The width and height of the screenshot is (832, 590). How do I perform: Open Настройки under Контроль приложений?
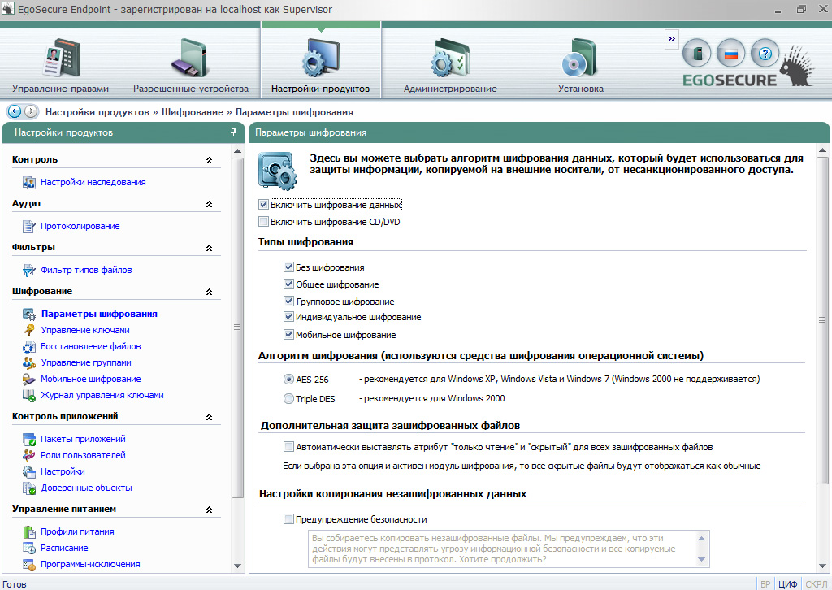click(63, 471)
